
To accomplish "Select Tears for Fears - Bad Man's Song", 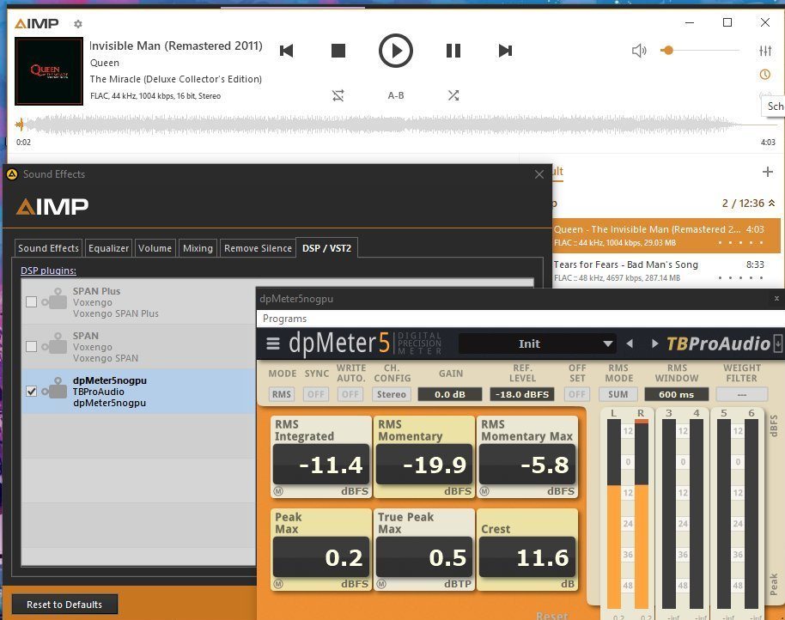I will (x=666, y=270).
